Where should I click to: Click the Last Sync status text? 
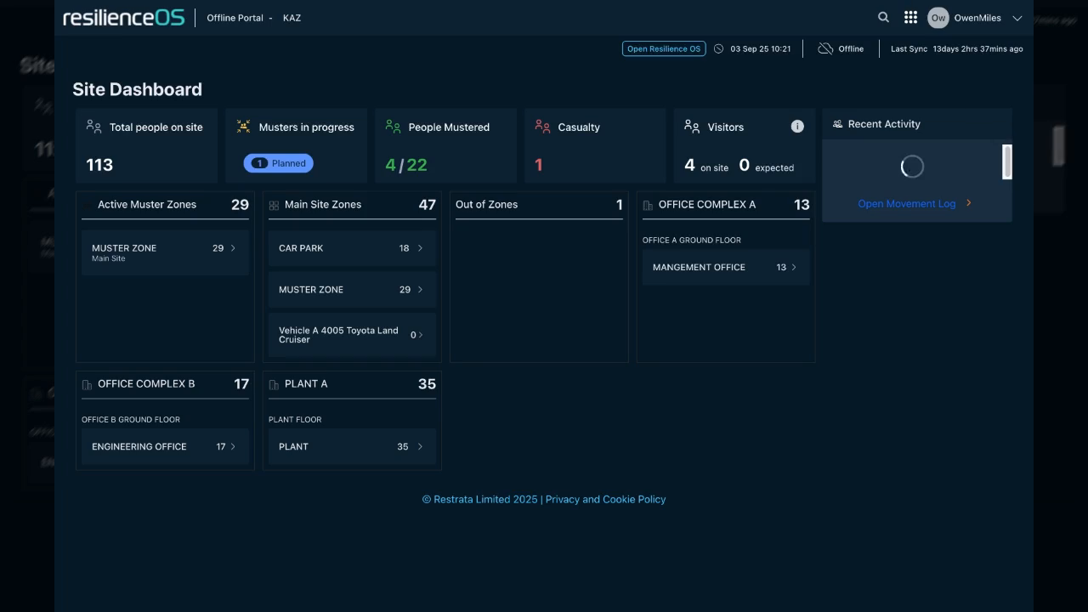957,48
